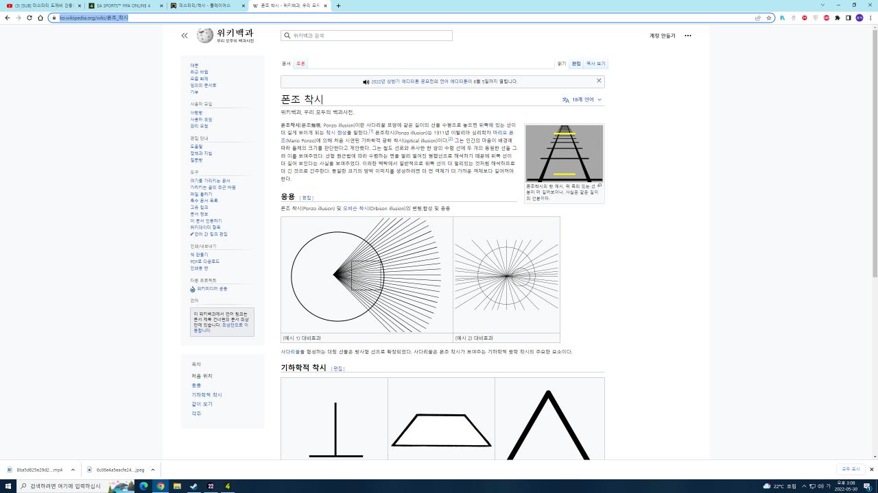Open File Explorer from the taskbar
Viewport: 878px width, 493px height.
coord(177,486)
